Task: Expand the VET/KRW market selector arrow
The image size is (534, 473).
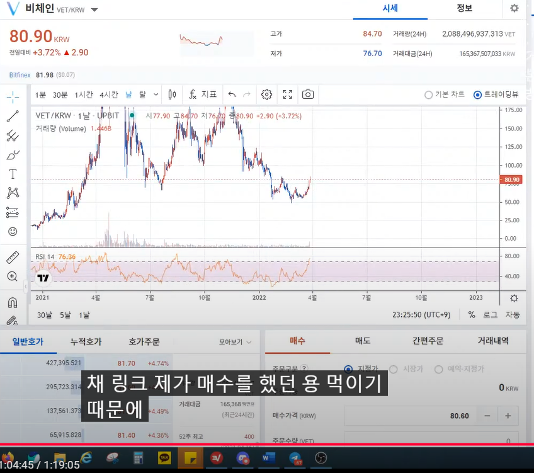Action: [94, 10]
